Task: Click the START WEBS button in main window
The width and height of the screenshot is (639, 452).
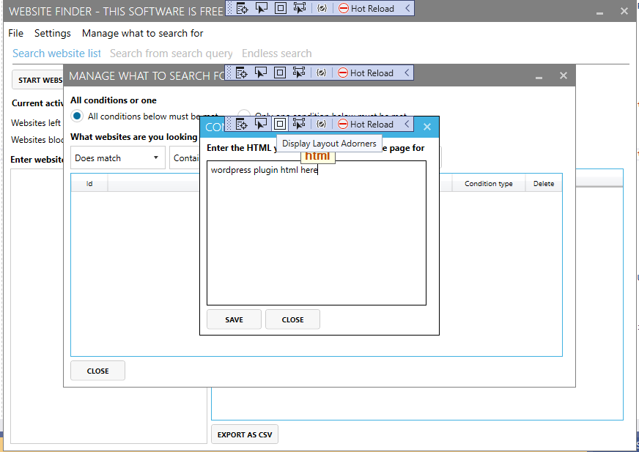Action: [x=37, y=80]
